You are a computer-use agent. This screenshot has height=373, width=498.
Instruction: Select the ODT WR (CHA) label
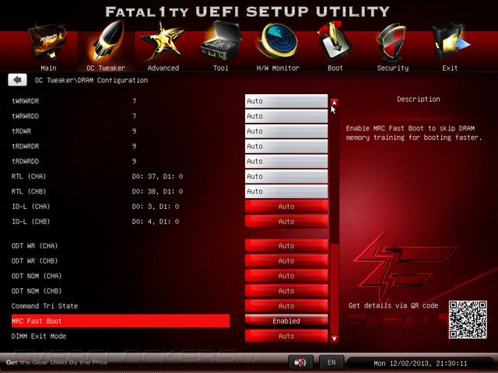(34, 246)
